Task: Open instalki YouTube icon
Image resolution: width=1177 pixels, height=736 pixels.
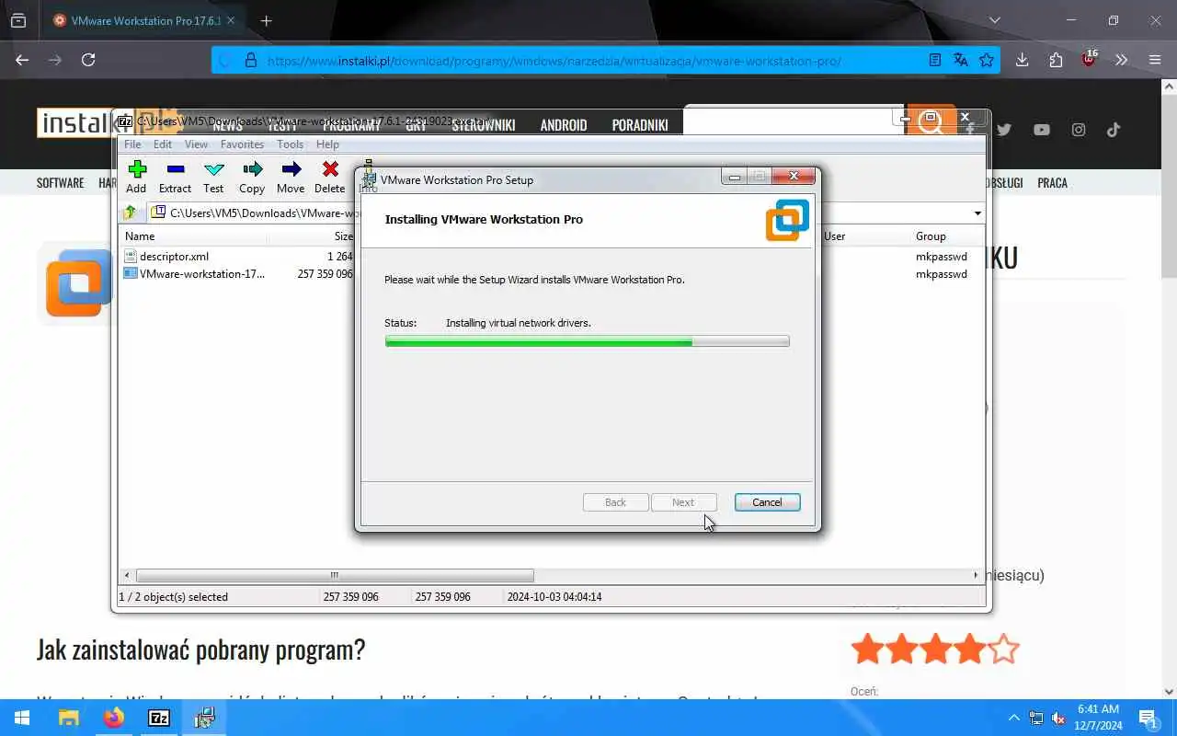Action: point(1041,130)
